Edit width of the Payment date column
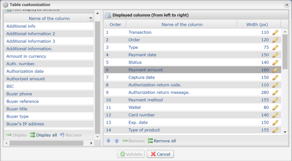Image resolution: width=292 pixels, height=161 pixels. tap(275, 55)
